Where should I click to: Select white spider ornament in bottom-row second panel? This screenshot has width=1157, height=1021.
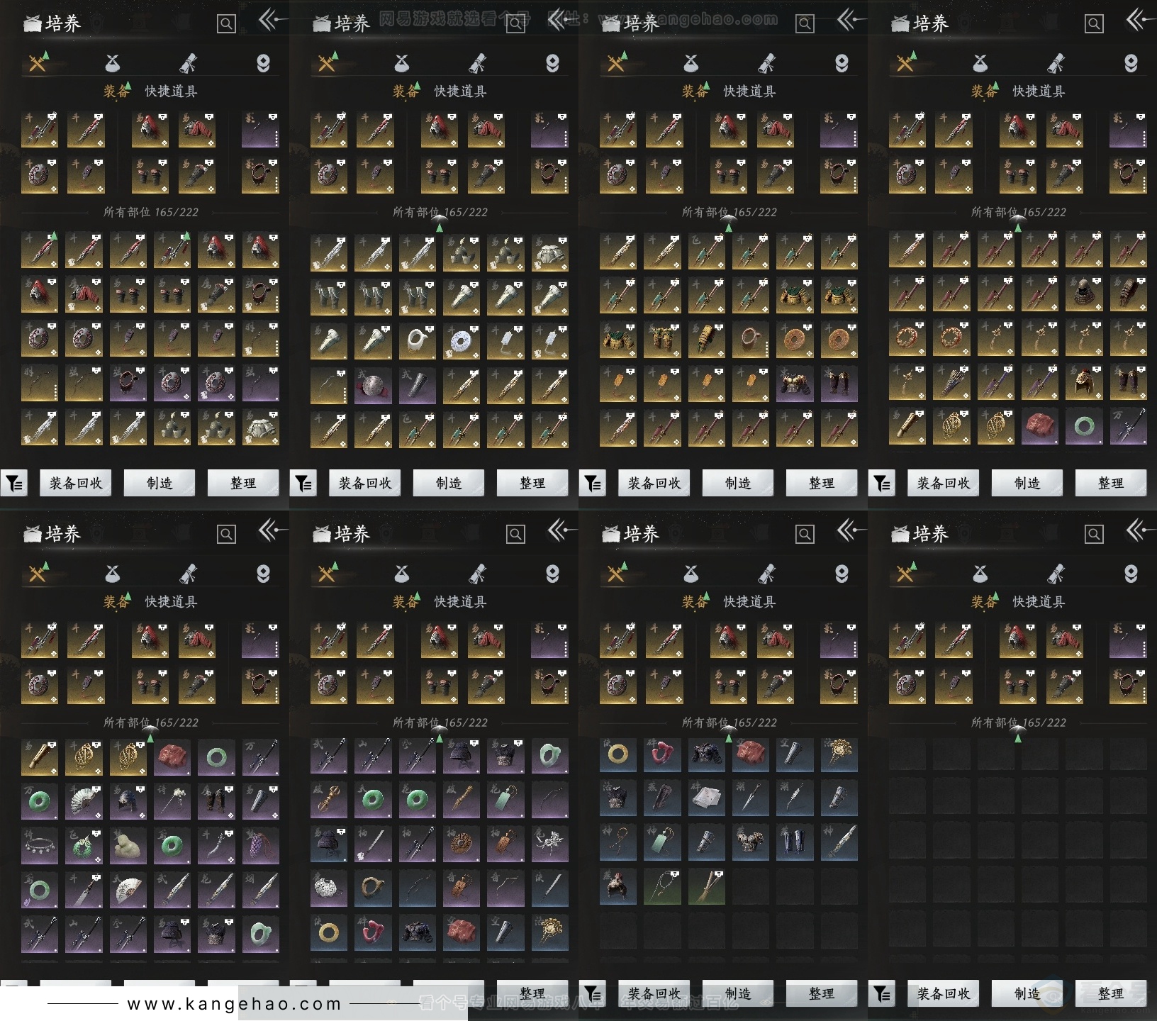[x=549, y=845]
